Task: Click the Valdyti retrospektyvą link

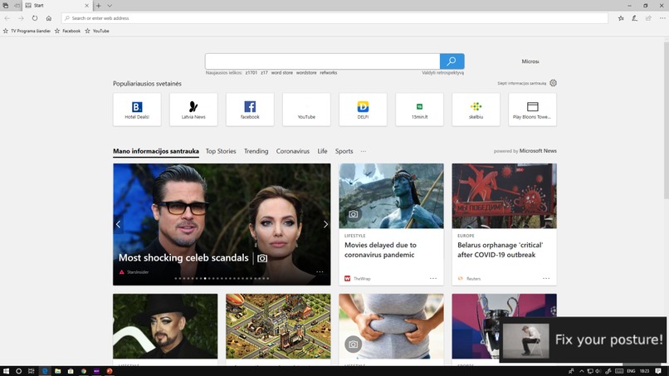Action: [443, 73]
